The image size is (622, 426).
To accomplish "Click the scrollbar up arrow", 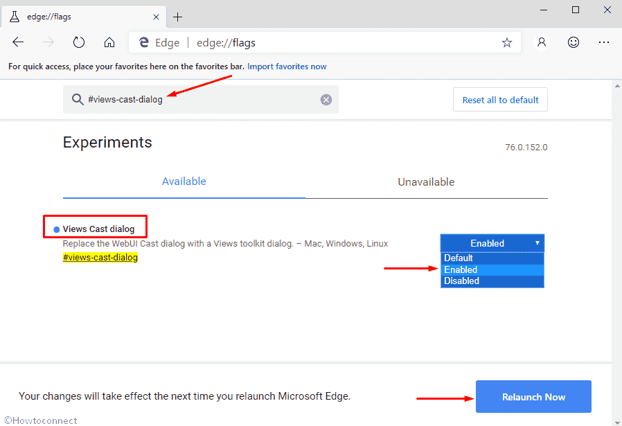I will tap(617, 85).
